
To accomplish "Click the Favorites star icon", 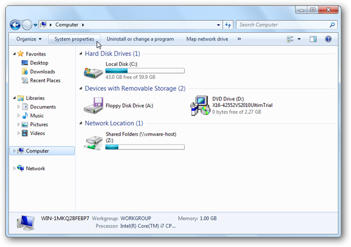I will point(21,54).
